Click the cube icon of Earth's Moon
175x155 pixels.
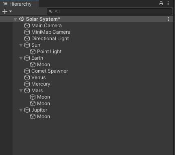(x=33, y=65)
